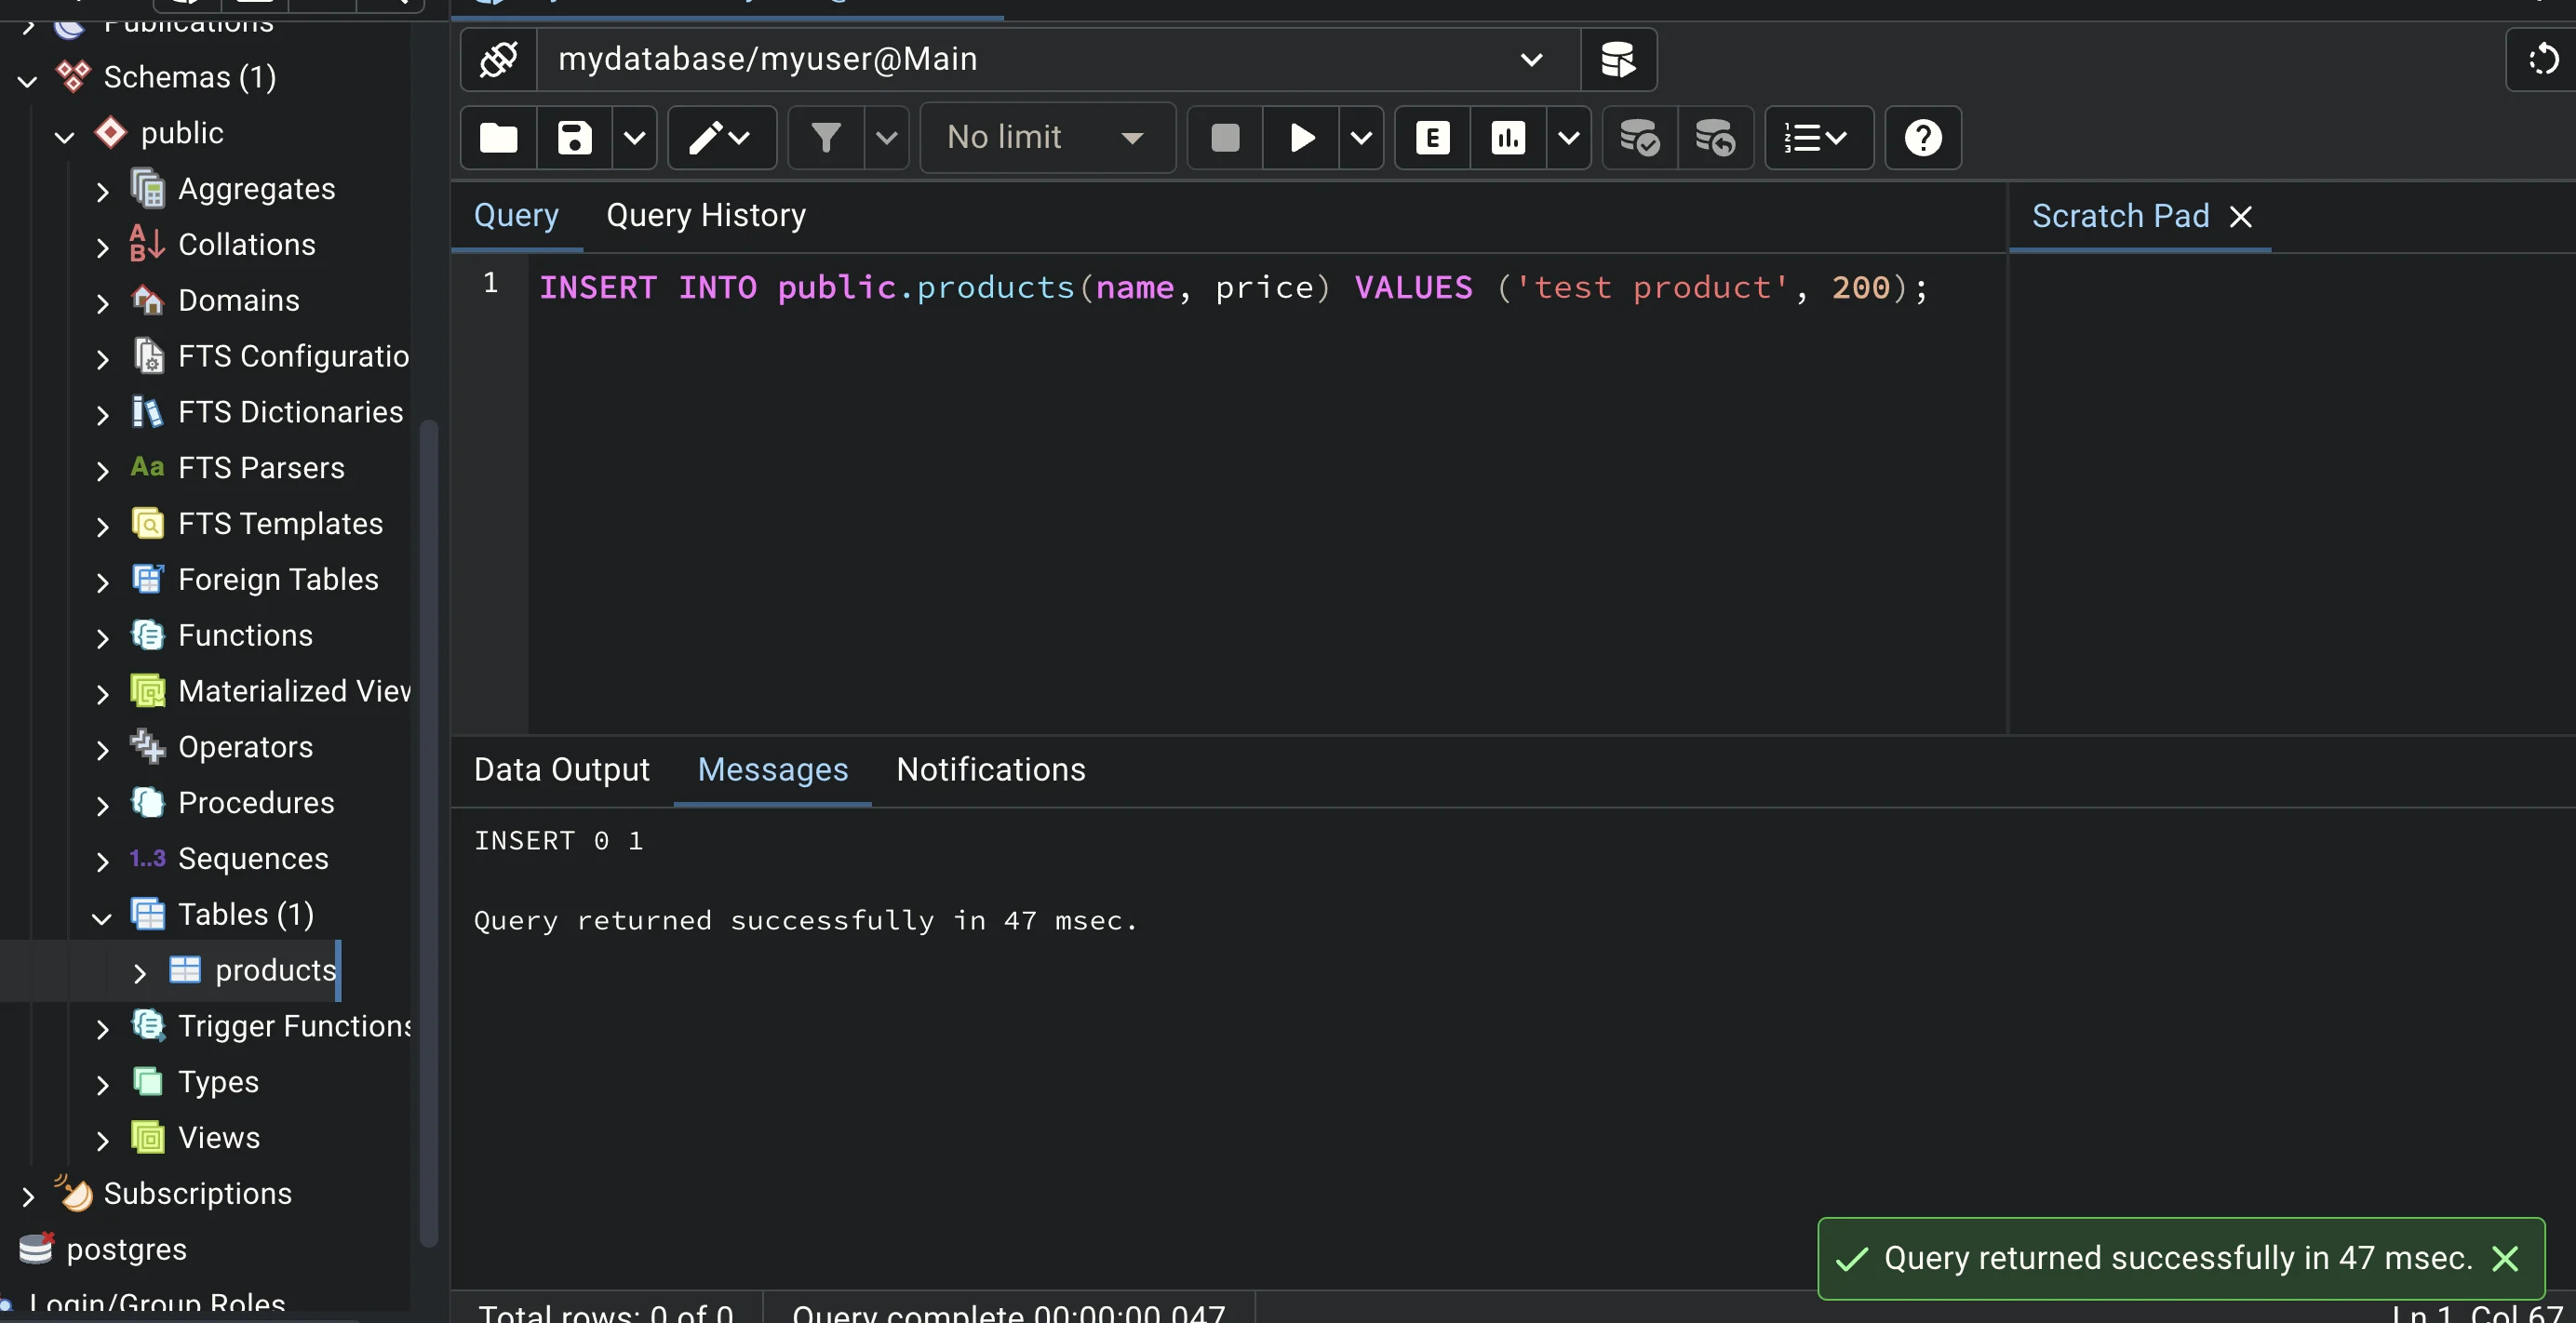Select the Collations node
Image resolution: width=2576 pixels, height=1323 pixels.
[x=246, y=245]
